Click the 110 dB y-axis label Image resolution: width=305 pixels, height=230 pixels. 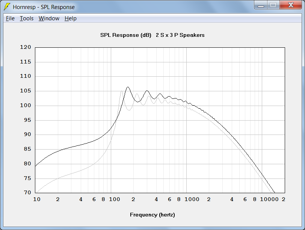coord(26,76)
